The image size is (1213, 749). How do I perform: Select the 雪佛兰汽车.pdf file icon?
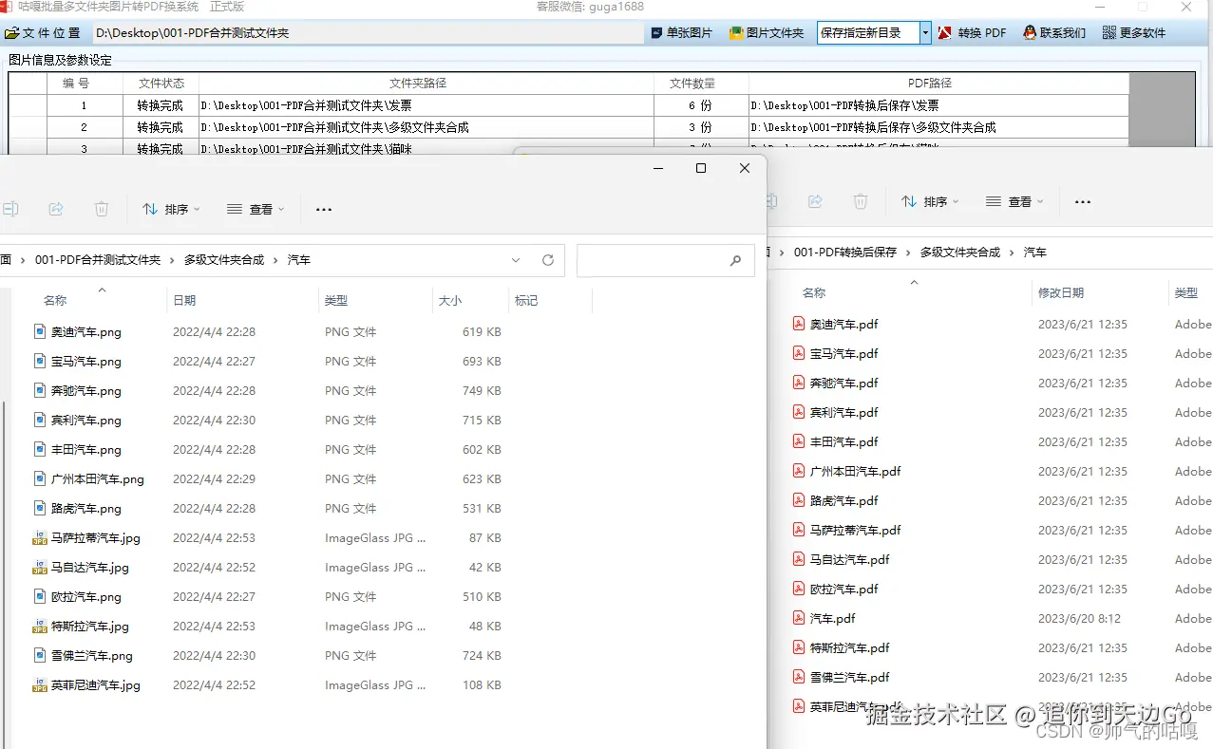799,677
